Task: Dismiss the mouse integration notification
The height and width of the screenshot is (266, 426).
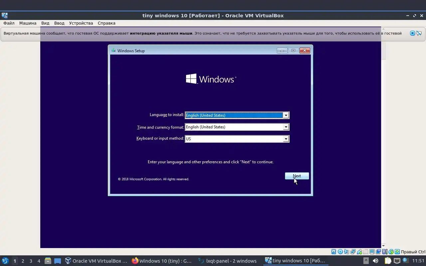Action: [x=412, y=33]
